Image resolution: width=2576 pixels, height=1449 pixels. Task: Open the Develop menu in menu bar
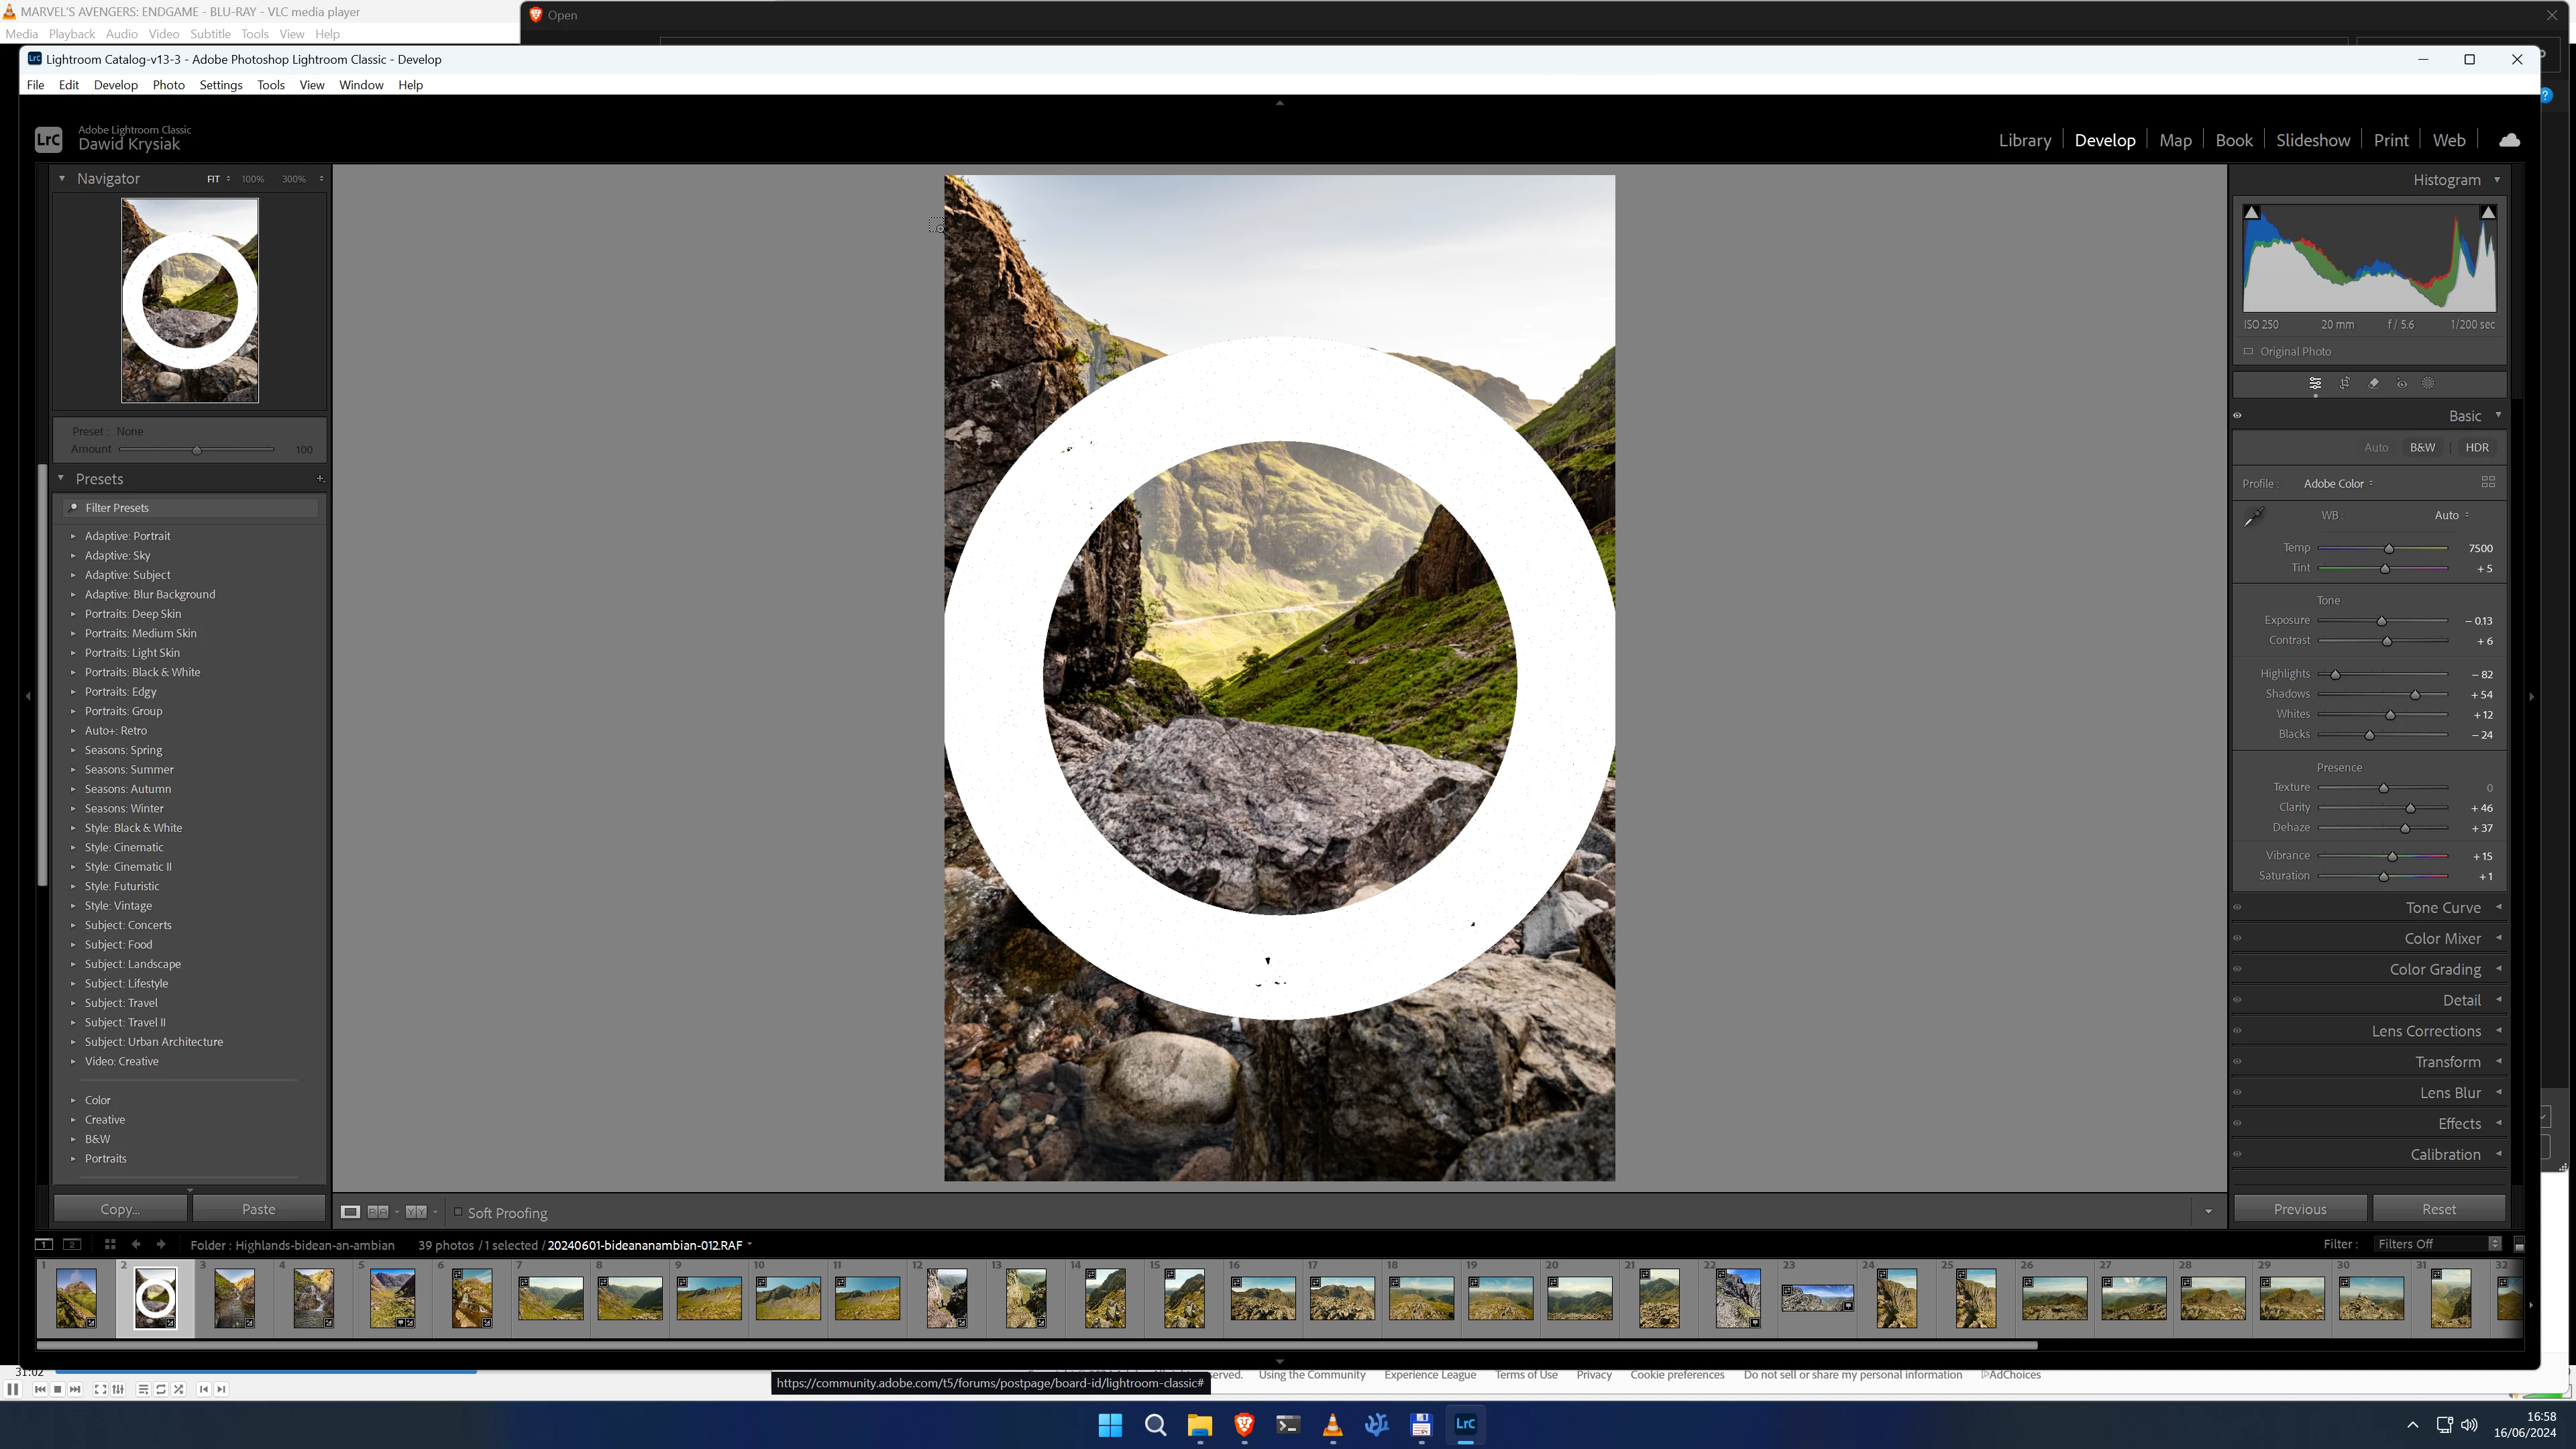tap(115, 85)
